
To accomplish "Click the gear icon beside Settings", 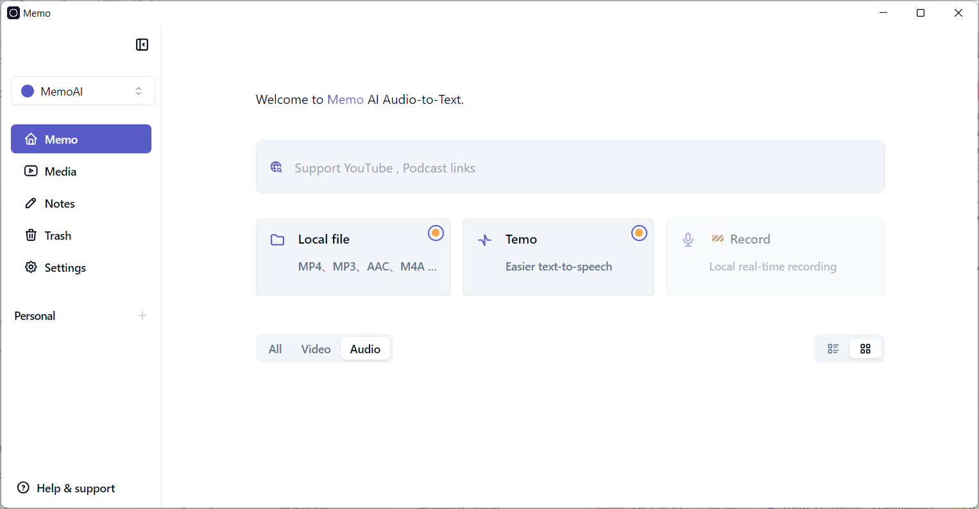I will point(31,267).
